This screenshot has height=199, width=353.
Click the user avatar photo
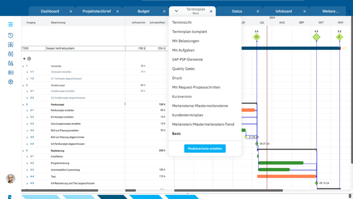point(11,178)
